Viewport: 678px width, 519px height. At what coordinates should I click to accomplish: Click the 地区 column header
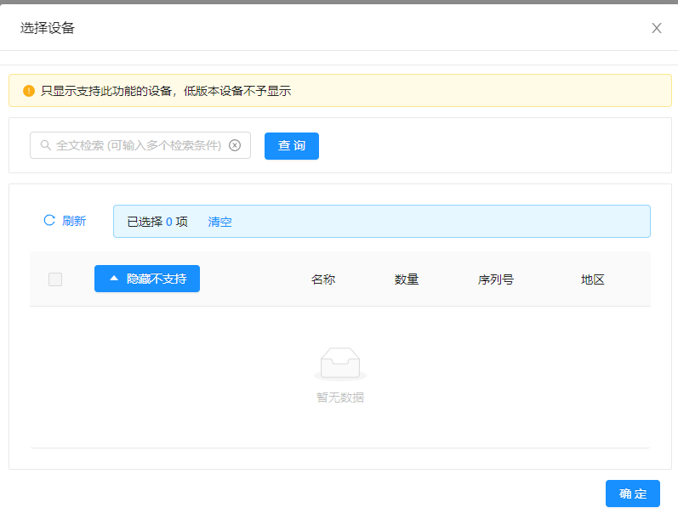pos(593,279)
